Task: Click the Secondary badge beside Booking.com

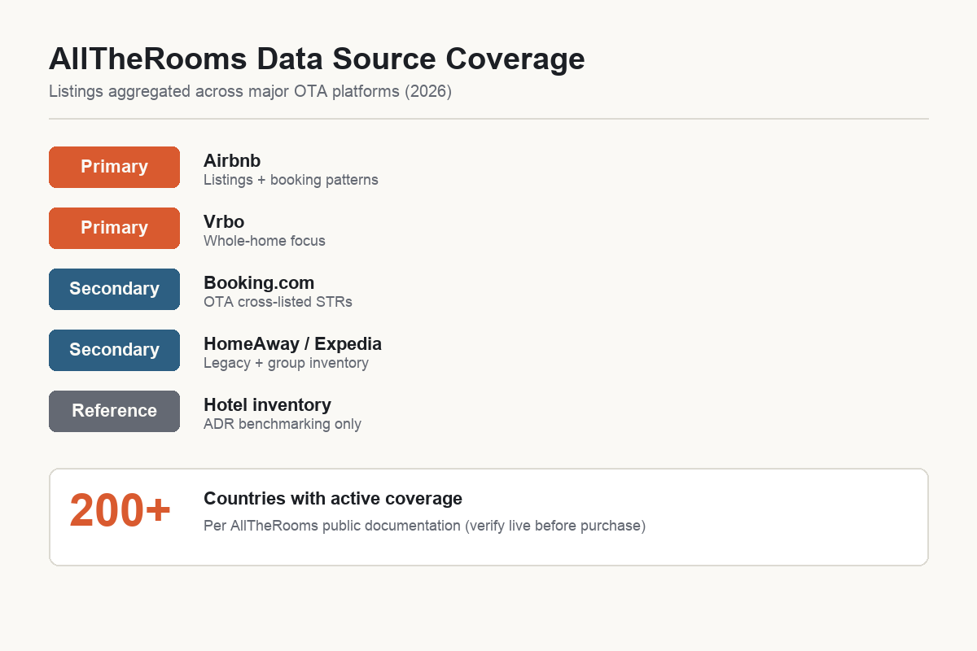Action: (x=114, y=289)
